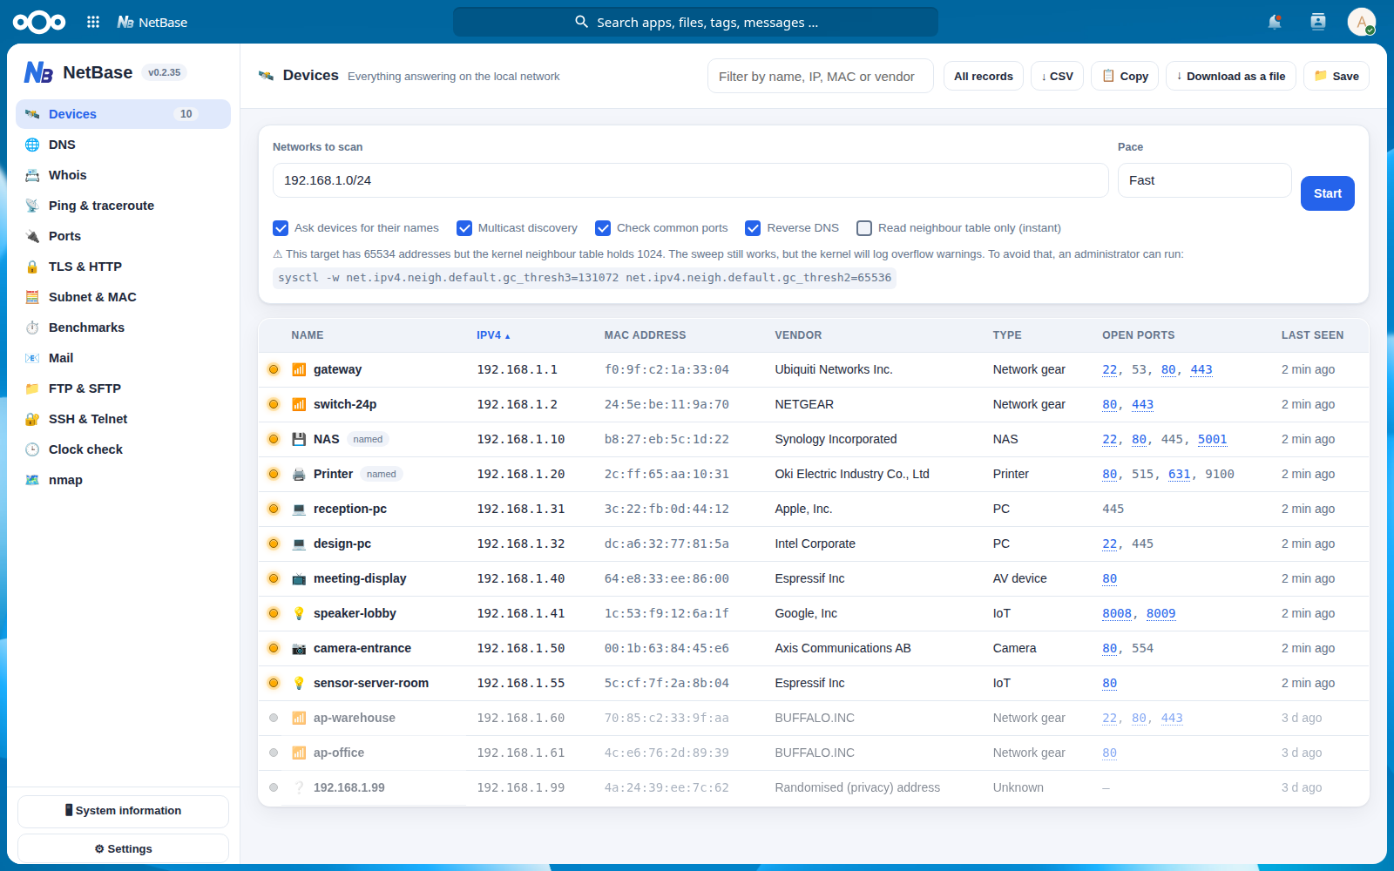Open TLS & HTTP section
Image resolution: width=1394 pixels, height=871 pixels.
click(123, 267)
